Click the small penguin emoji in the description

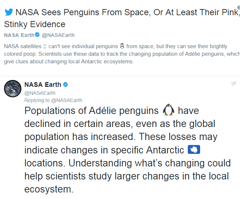click(122, 46)
